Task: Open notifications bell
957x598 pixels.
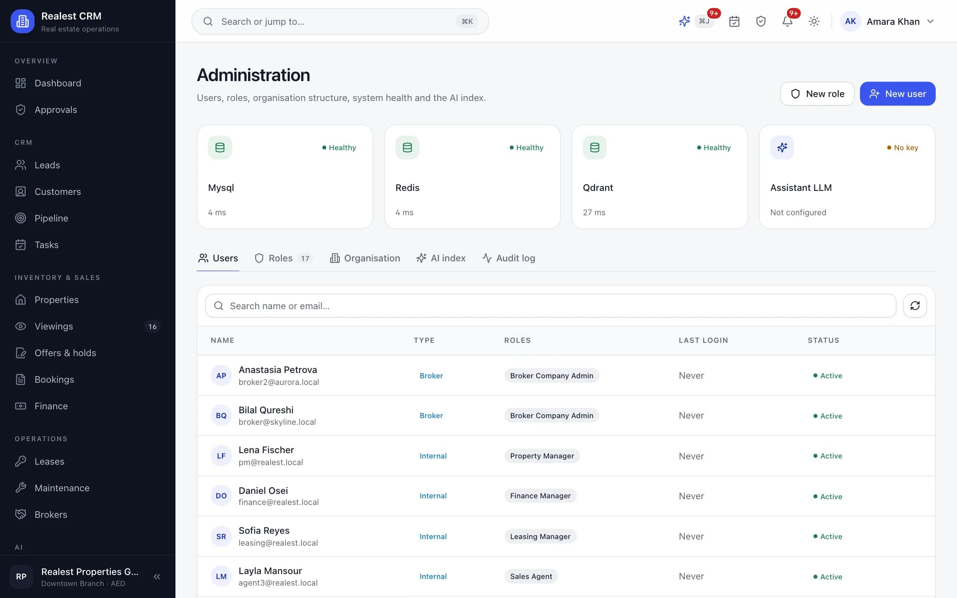Action: (x=787, y=21)
